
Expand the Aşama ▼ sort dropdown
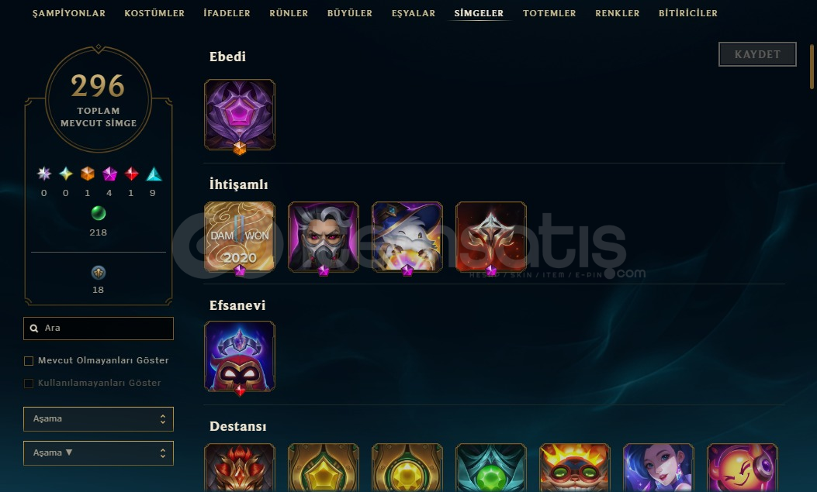click(99, 453)
